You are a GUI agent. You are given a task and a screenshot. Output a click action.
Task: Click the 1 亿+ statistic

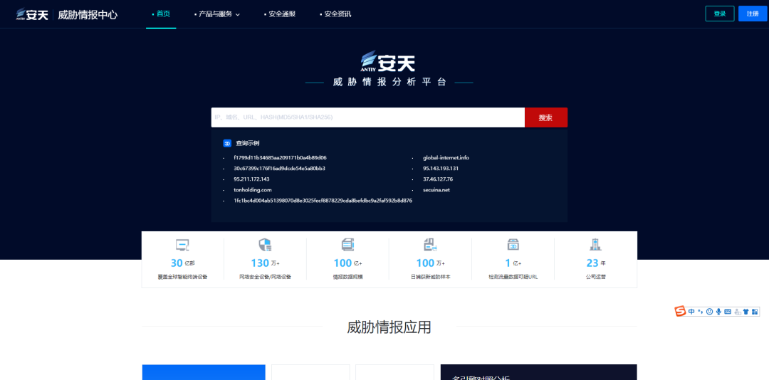(x=513, y=263)
